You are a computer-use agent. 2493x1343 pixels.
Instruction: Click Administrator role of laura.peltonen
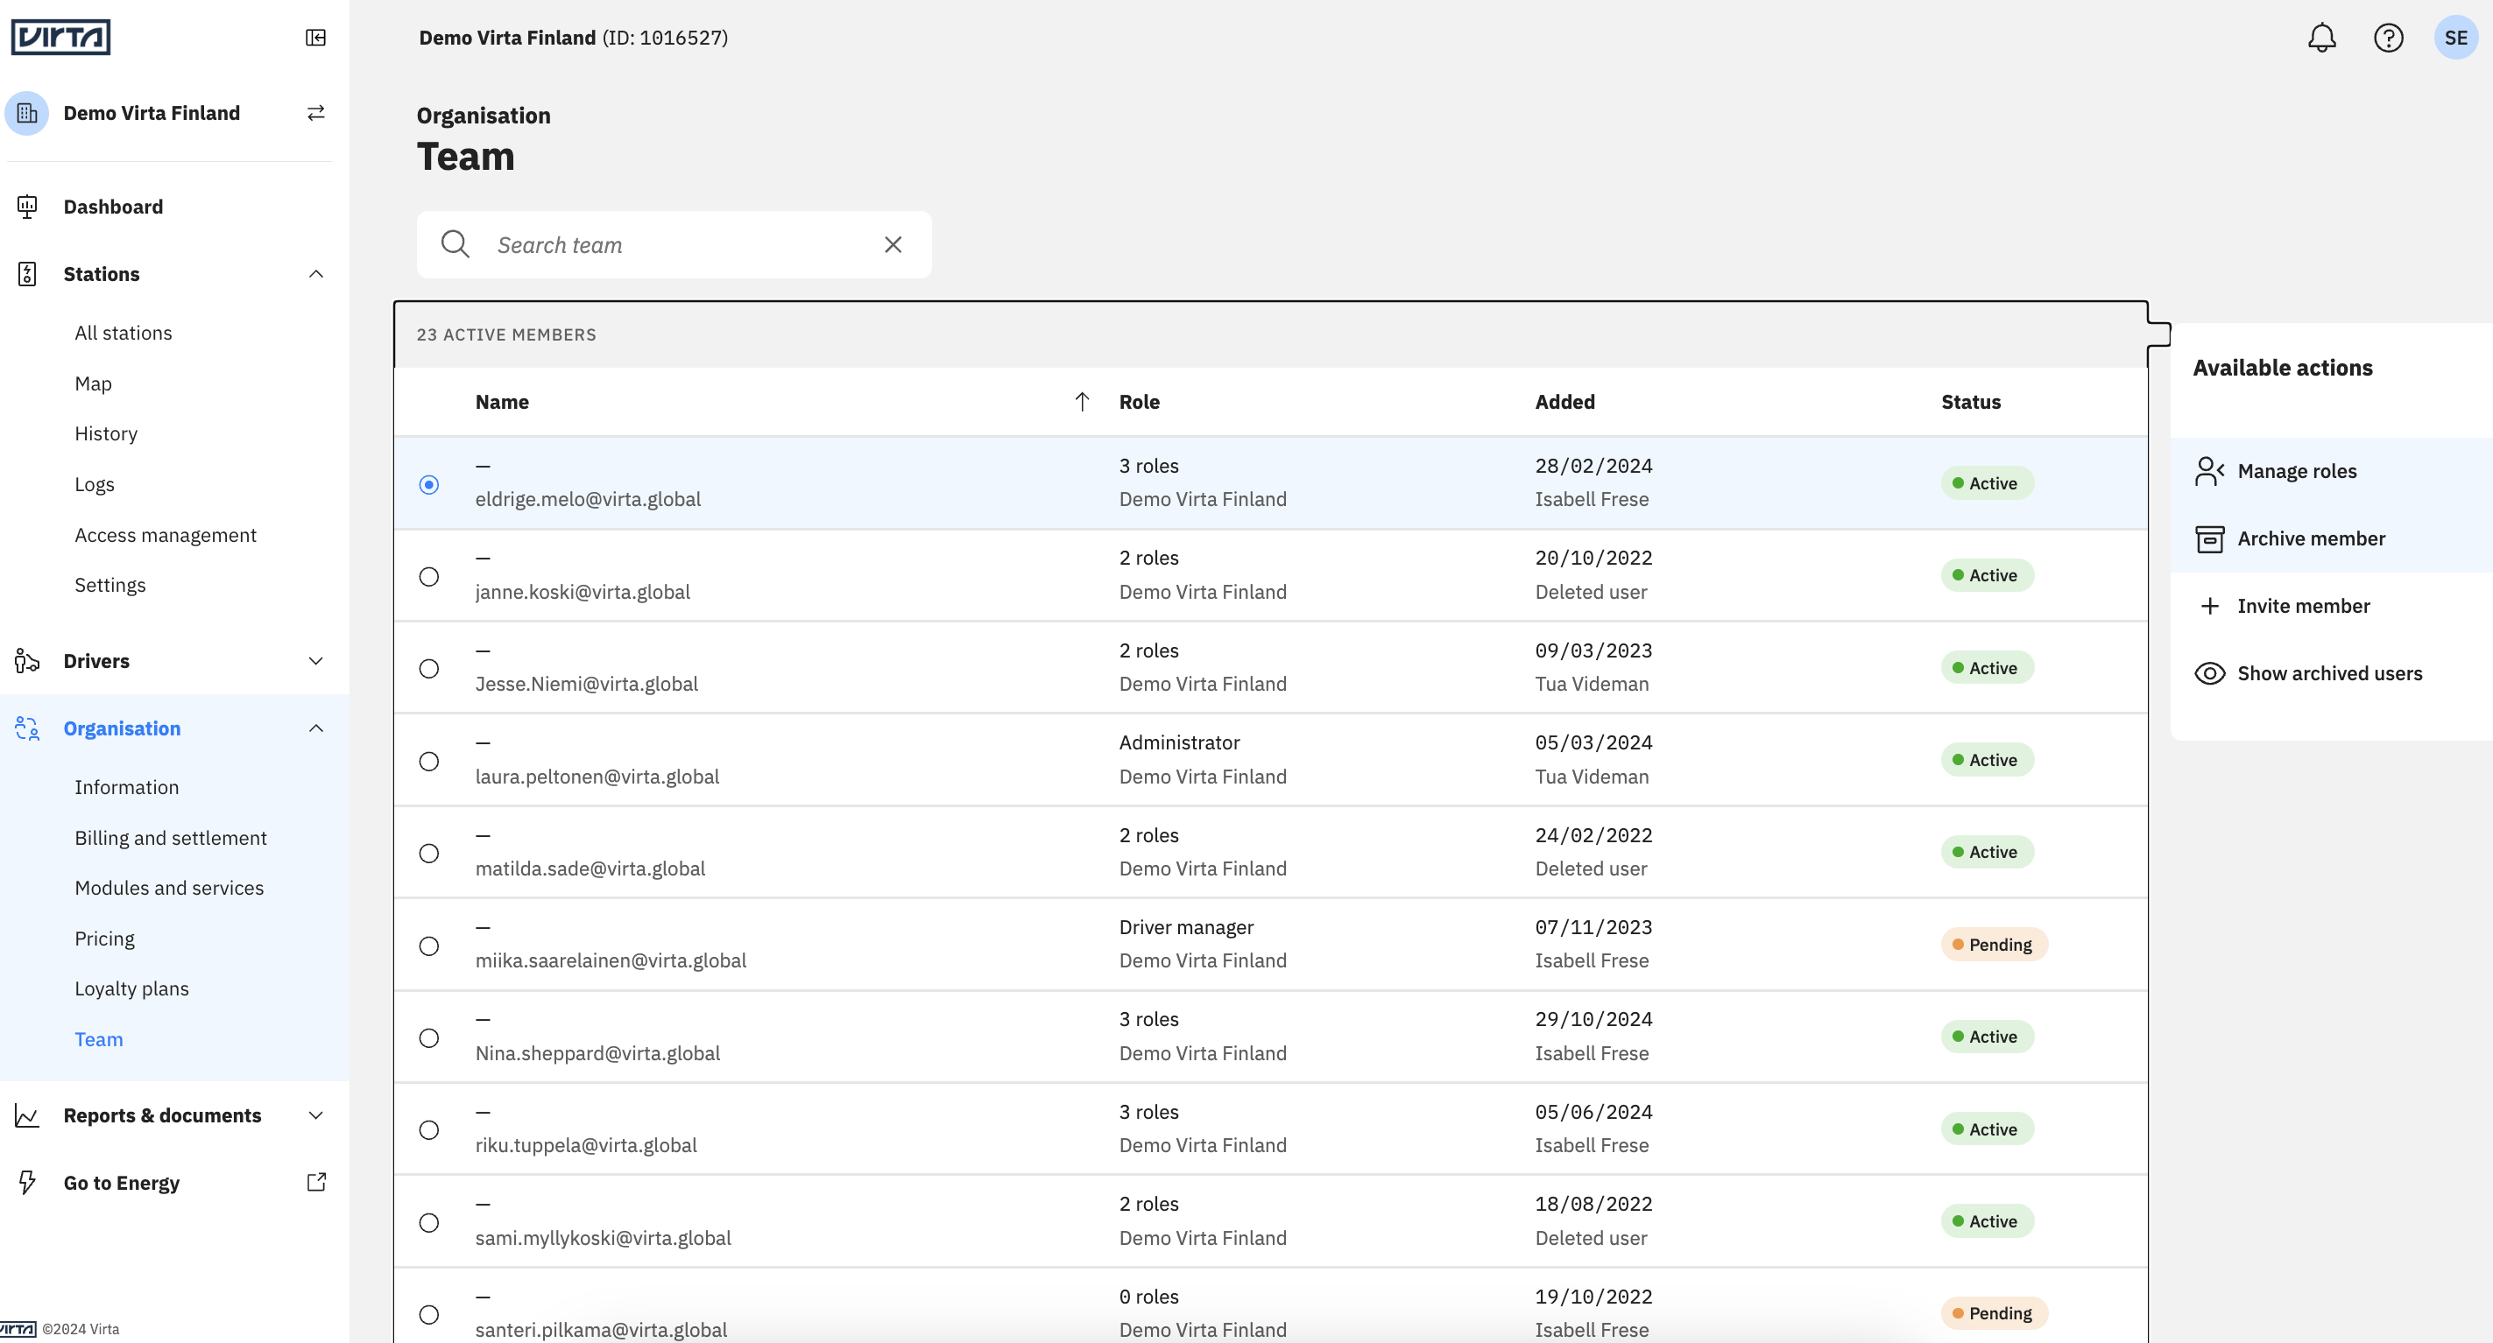click(x=1179, y=742)
